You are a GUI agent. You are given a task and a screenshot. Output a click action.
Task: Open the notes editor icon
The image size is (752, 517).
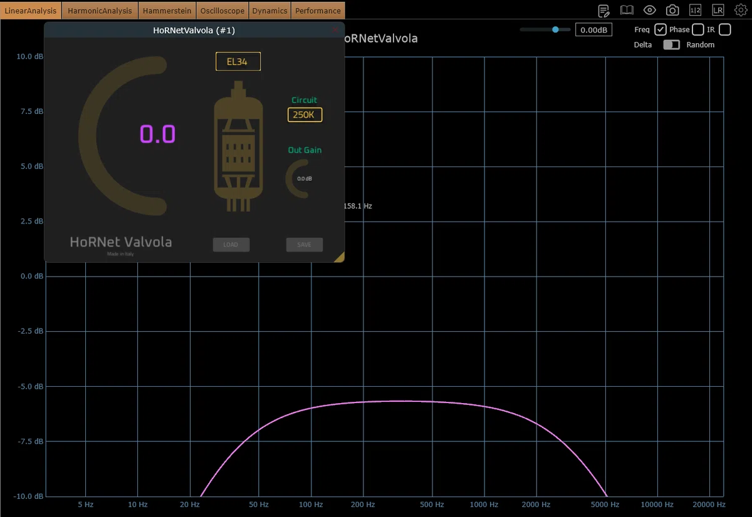(604, 10)
